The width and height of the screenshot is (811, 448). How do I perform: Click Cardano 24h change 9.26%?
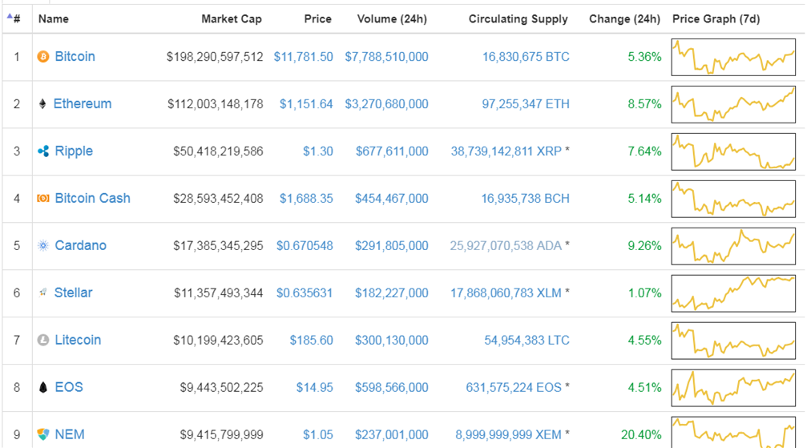click(x=644, y=246)
